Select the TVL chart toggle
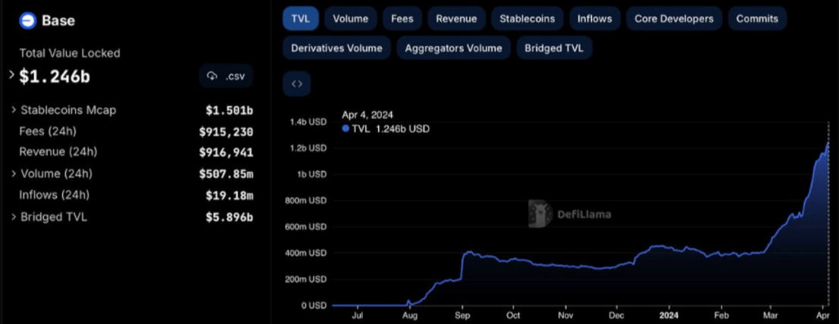The height and width of the screenshot is (324, 839). 301,19
